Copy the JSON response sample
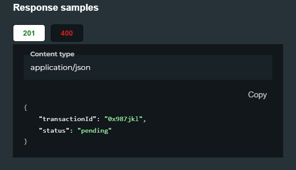The image size is (296, 170). (257, 94)
